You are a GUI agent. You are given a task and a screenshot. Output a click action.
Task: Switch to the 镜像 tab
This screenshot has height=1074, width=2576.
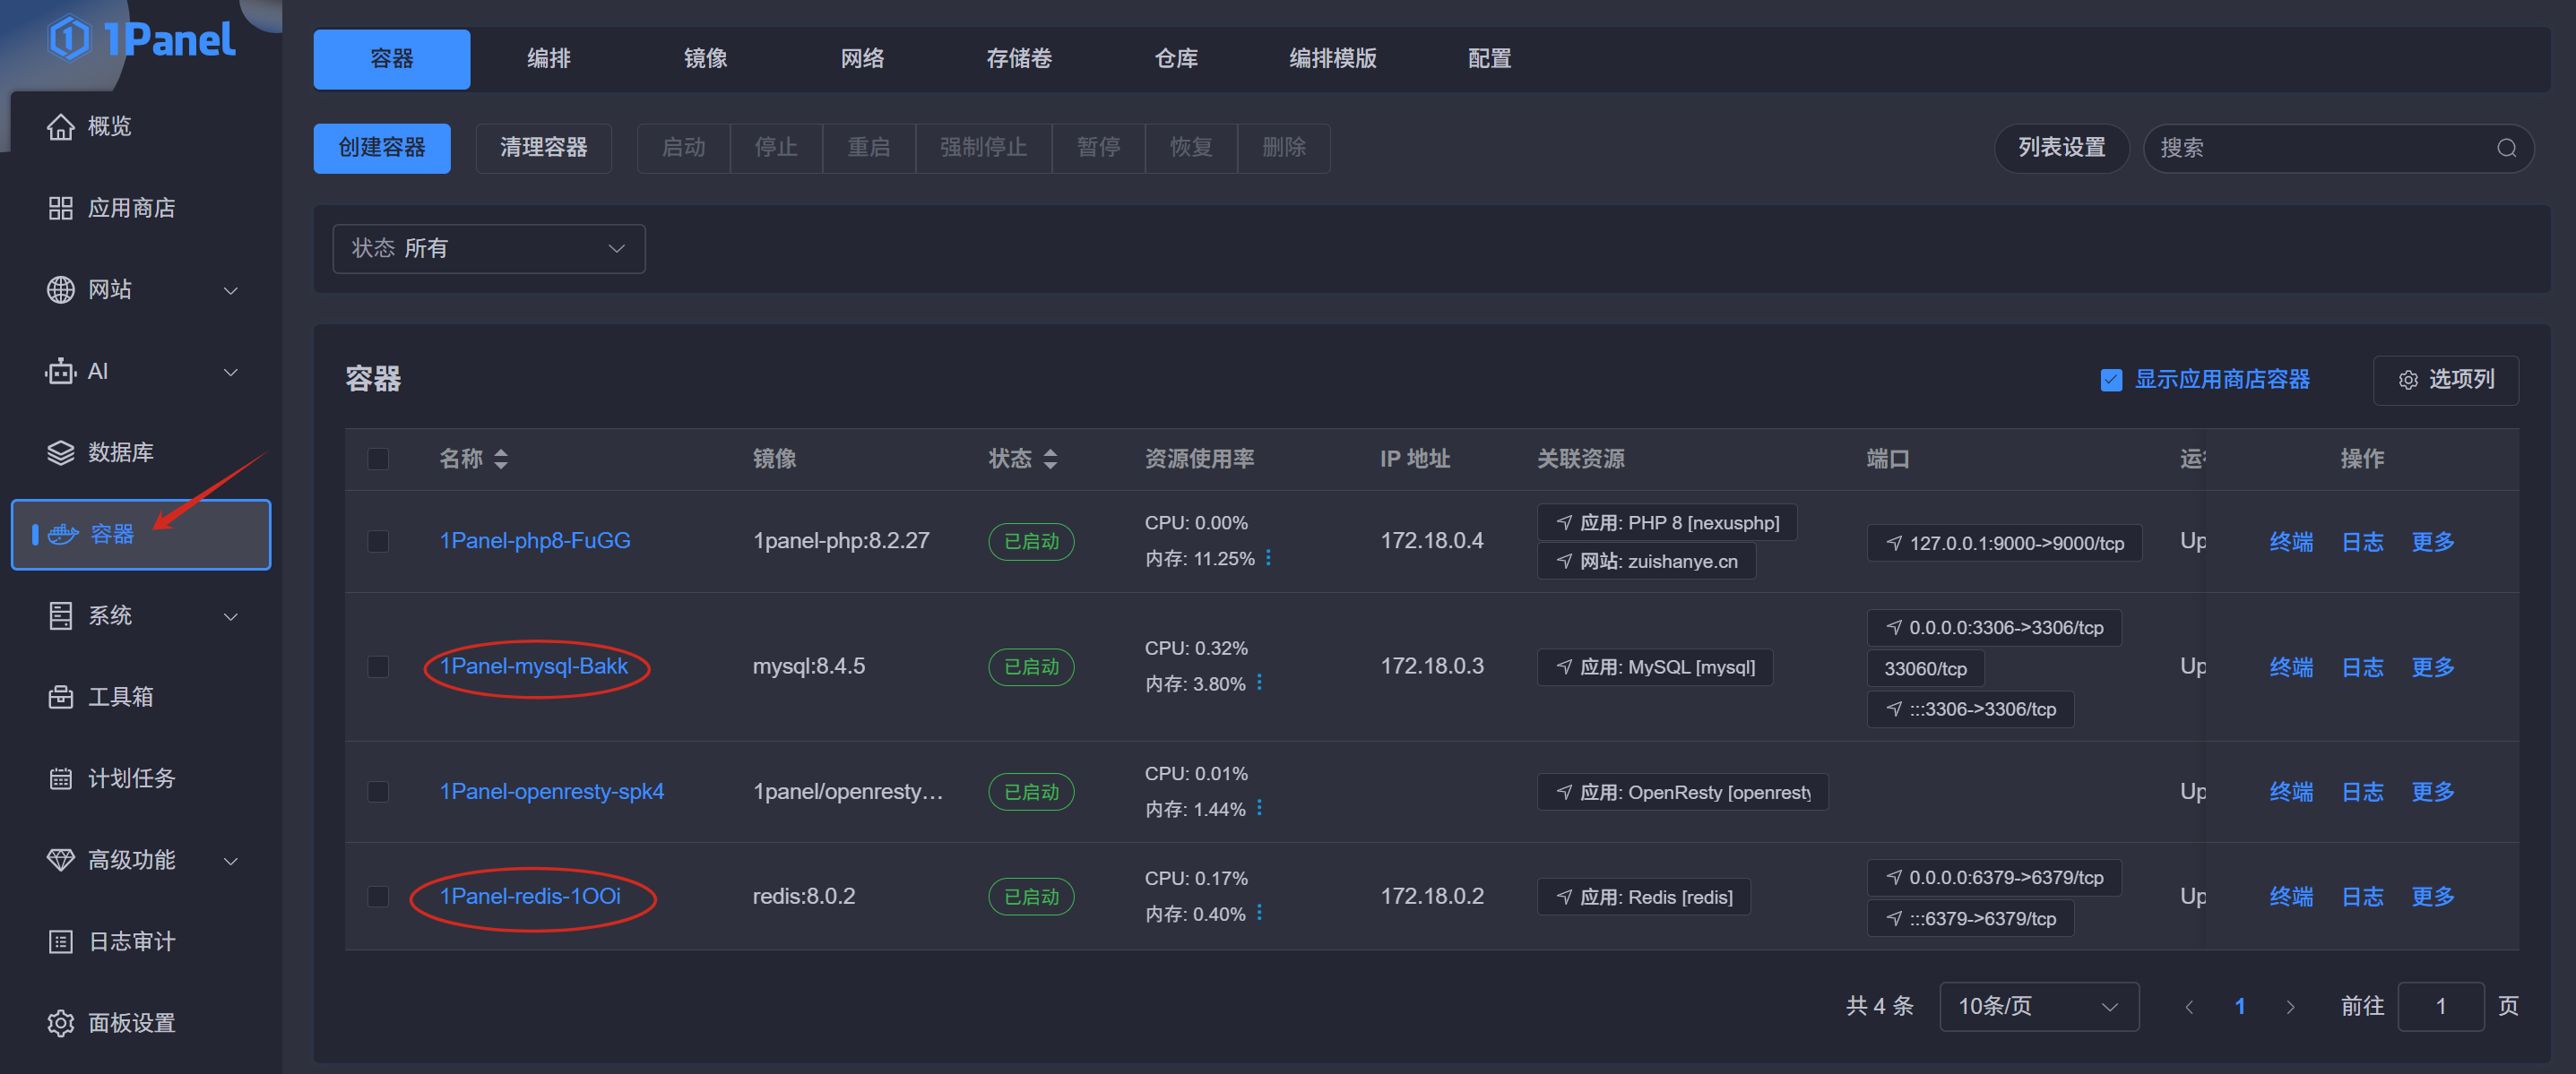tap(705, 59)
